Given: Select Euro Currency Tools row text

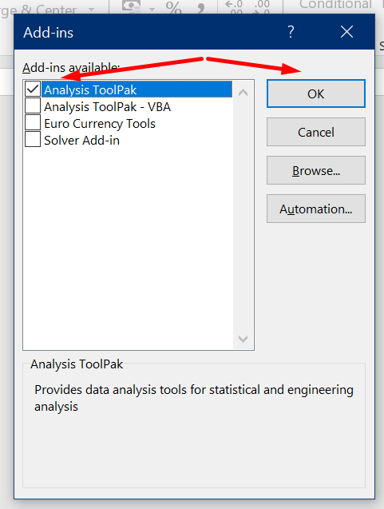Looking at the screenshot, I should (x=100, y=124).
